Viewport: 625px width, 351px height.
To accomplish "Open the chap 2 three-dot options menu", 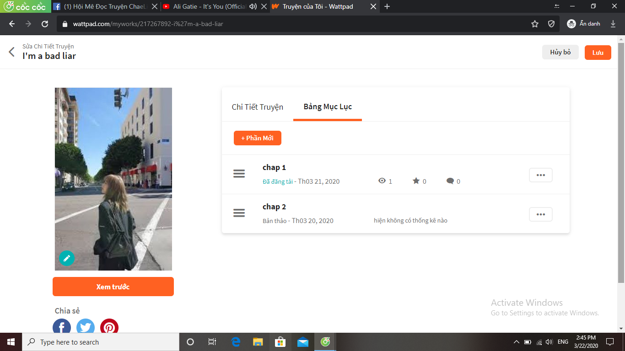I will click(x=540, y=214).
